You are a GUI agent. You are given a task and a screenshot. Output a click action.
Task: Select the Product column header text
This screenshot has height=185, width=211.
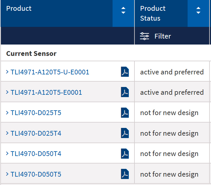pyautogui.click(x=19, y=8)
